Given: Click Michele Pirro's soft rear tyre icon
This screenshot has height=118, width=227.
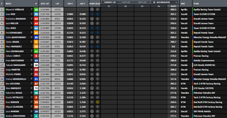Looking at the screenshot, I should pyautogui.click(x=98, y=74).
